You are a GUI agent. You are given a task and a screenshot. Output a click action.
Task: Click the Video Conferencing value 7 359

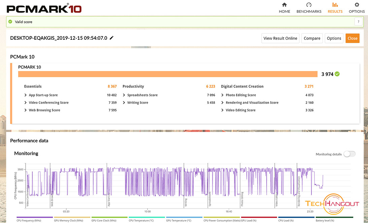pos(113,103)
